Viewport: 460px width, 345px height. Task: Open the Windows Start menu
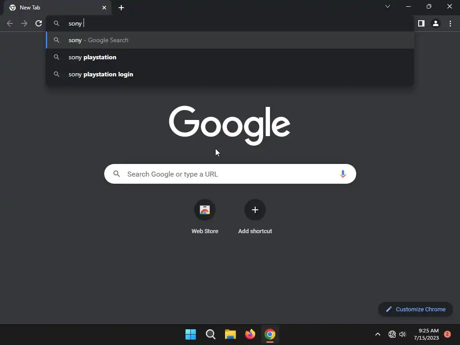[190, 334]
